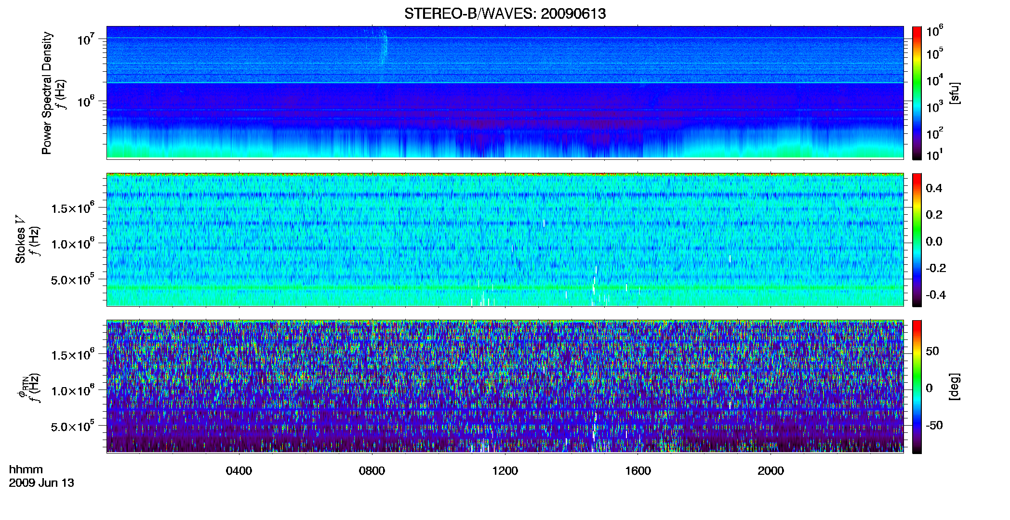
Task: Click the 0.0 tick on Stokes colorbar
Action: 934,241
